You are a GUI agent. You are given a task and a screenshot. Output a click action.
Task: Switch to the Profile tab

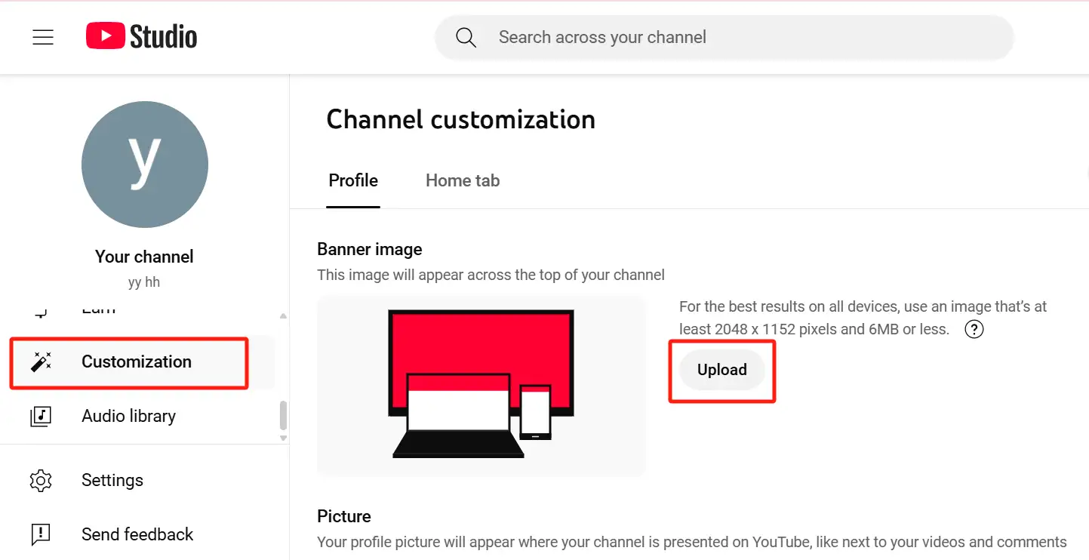[x=353, y=180]
